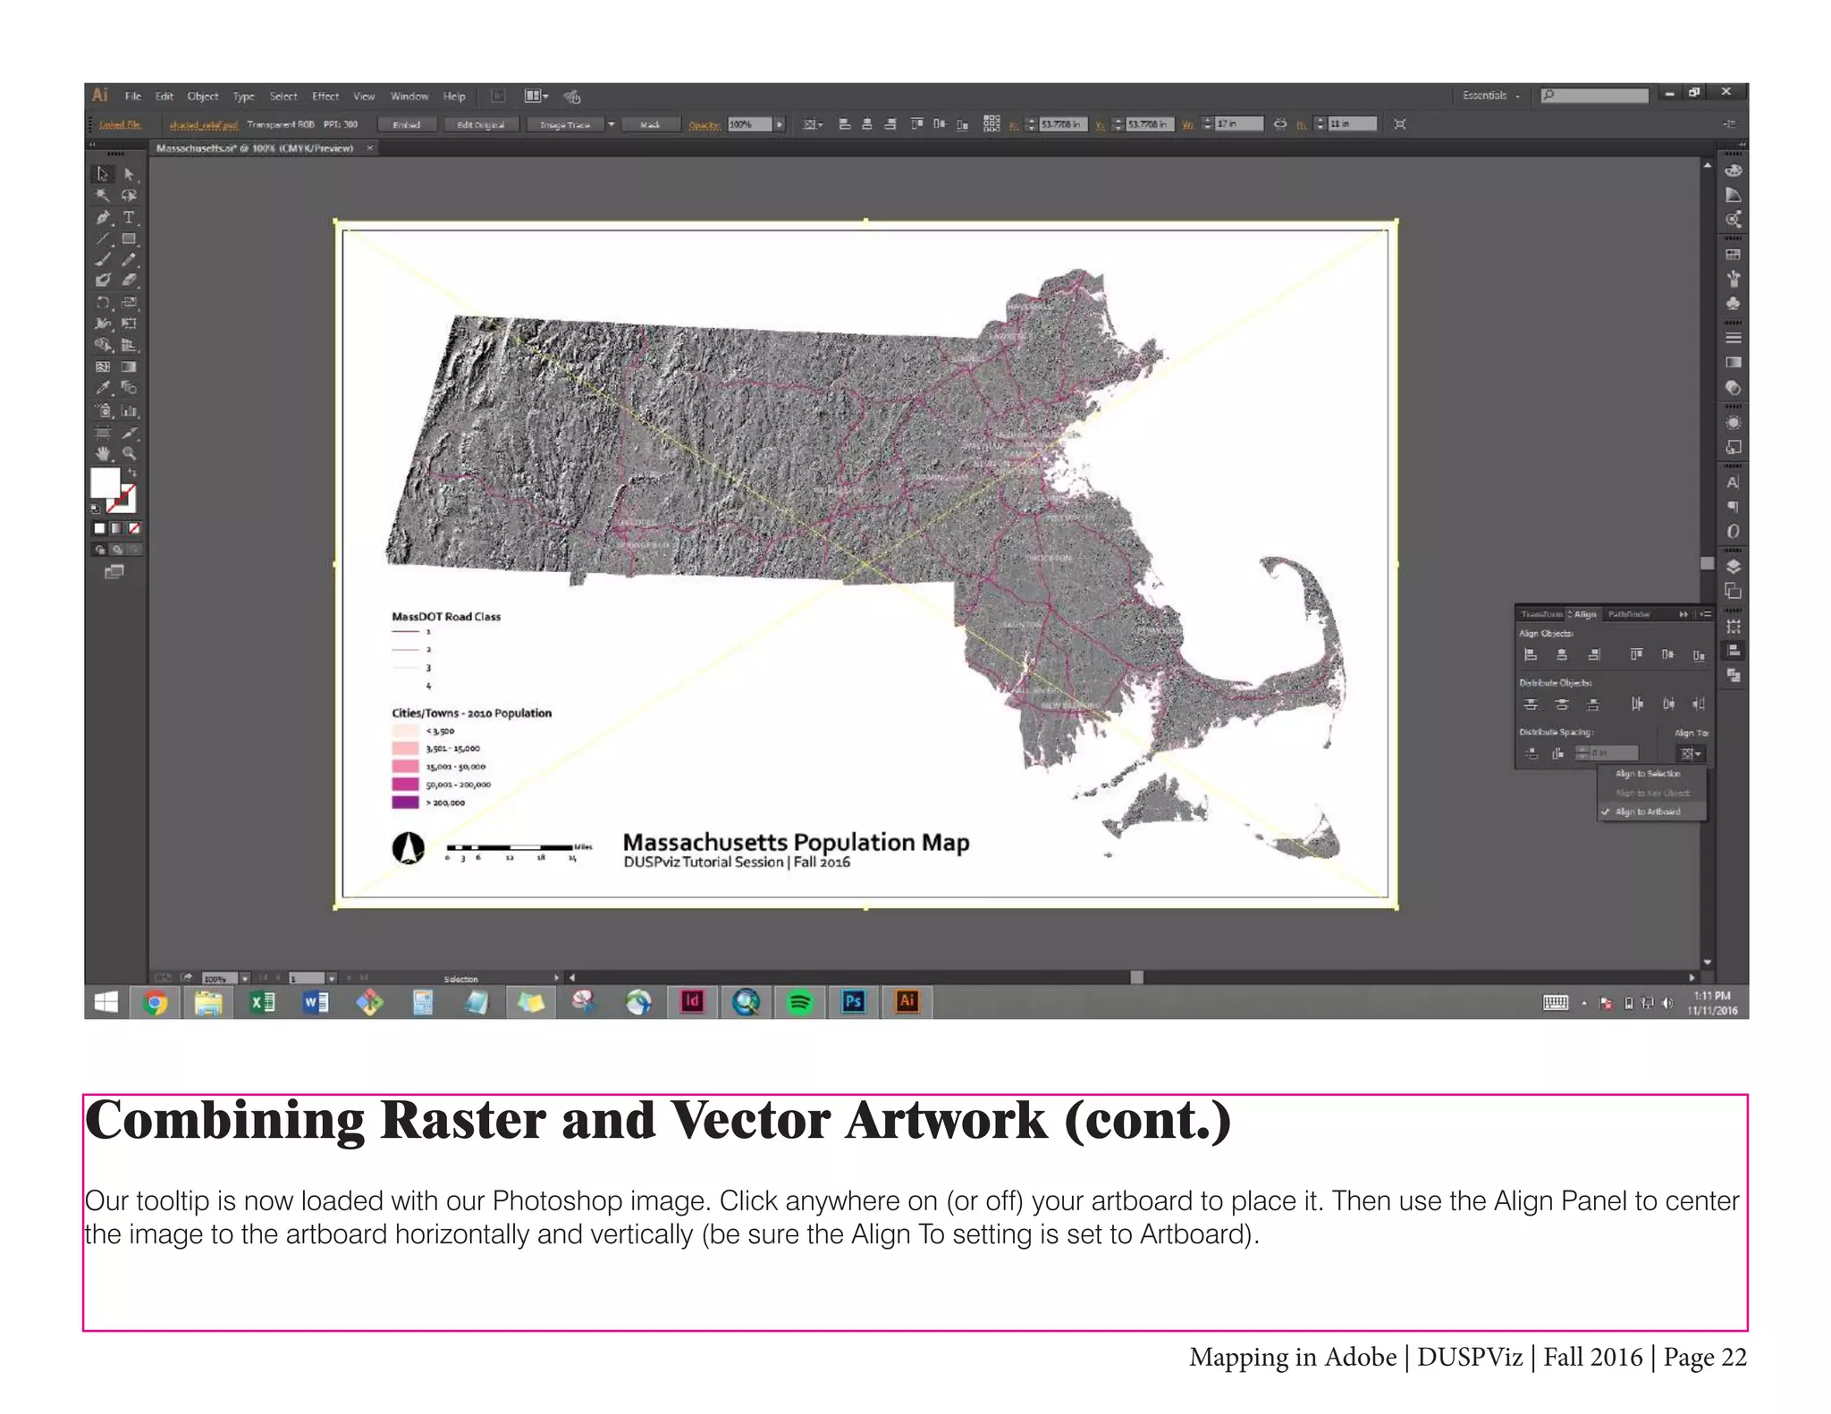The image size is (1831, 1414).
Task: Change the screen mode button in toolbox
Action: point(114,572)
